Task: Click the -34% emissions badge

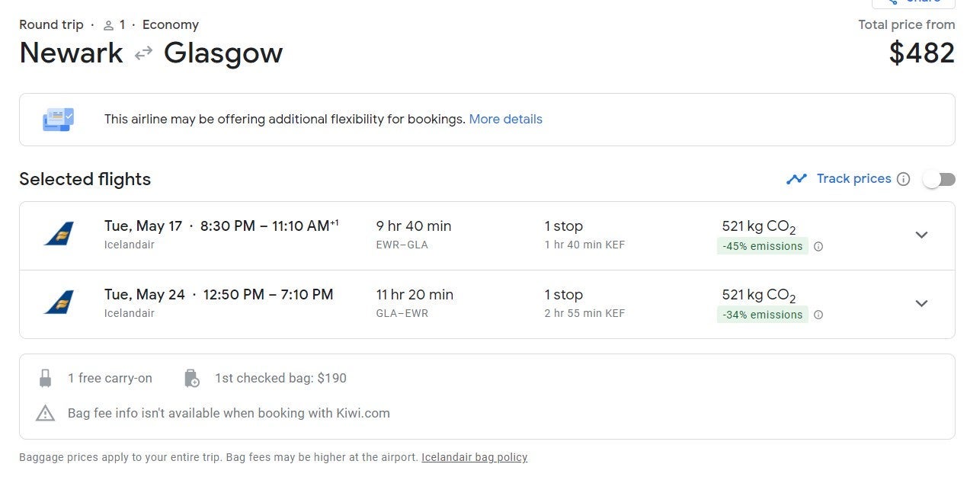Action: 762,315
